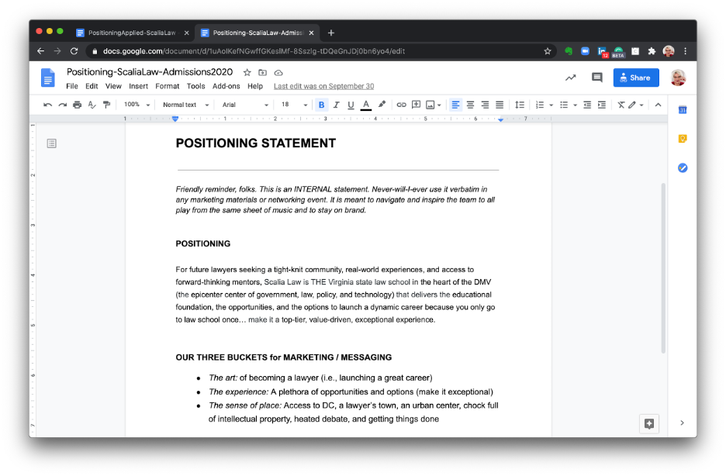
Task: Decrease the paragraph indent
Action: pos(587,105)
